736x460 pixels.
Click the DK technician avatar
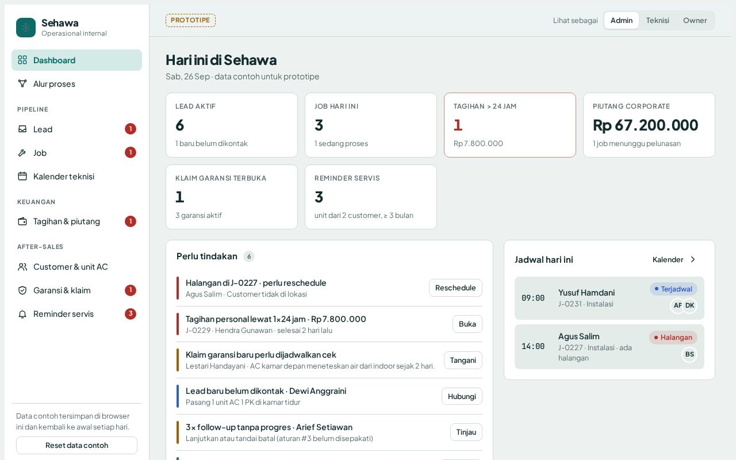click(x=689, y=305)
